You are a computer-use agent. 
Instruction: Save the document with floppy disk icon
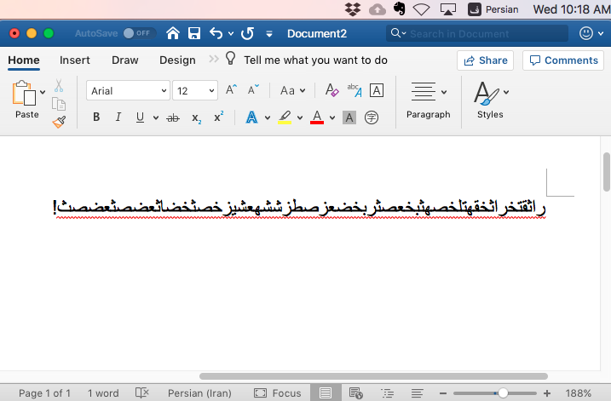click(x=194, y=33)
